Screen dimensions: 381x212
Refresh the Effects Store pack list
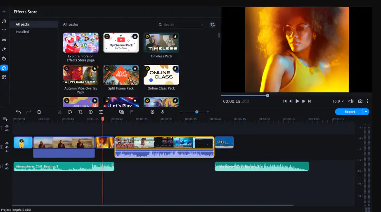[x=212, y=25]
